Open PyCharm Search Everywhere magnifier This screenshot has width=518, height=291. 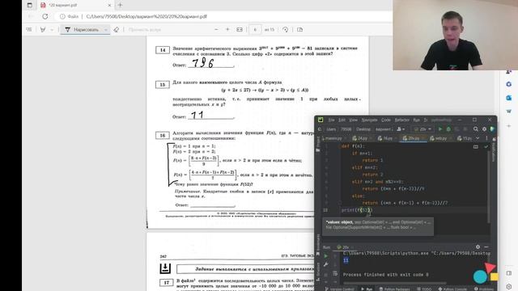tap(476, 129)
